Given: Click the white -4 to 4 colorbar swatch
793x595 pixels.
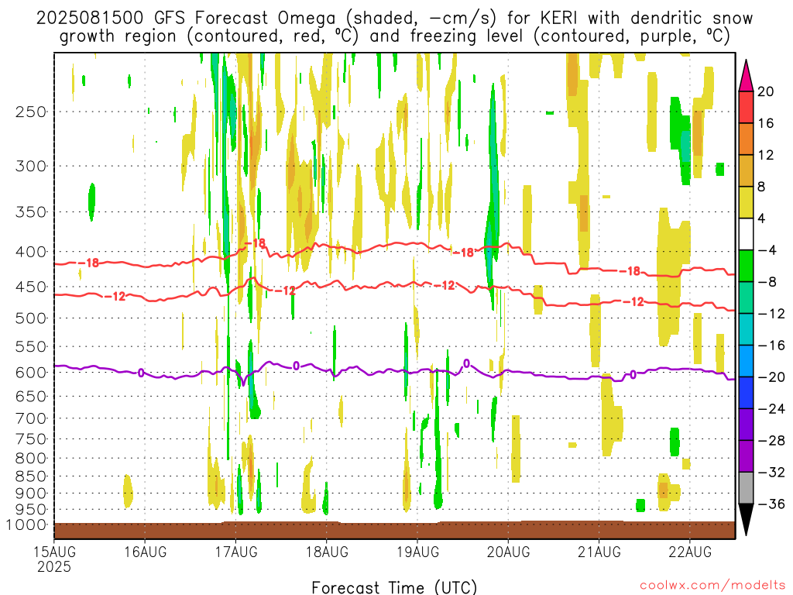Looking at the screenshot, I should click(x=746, y=234).
